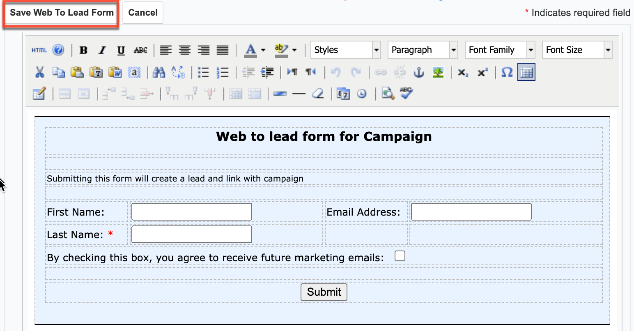Viewport: 634px width, 331px height.
Task: Toggle the numbered list
Action: (222, 72)
